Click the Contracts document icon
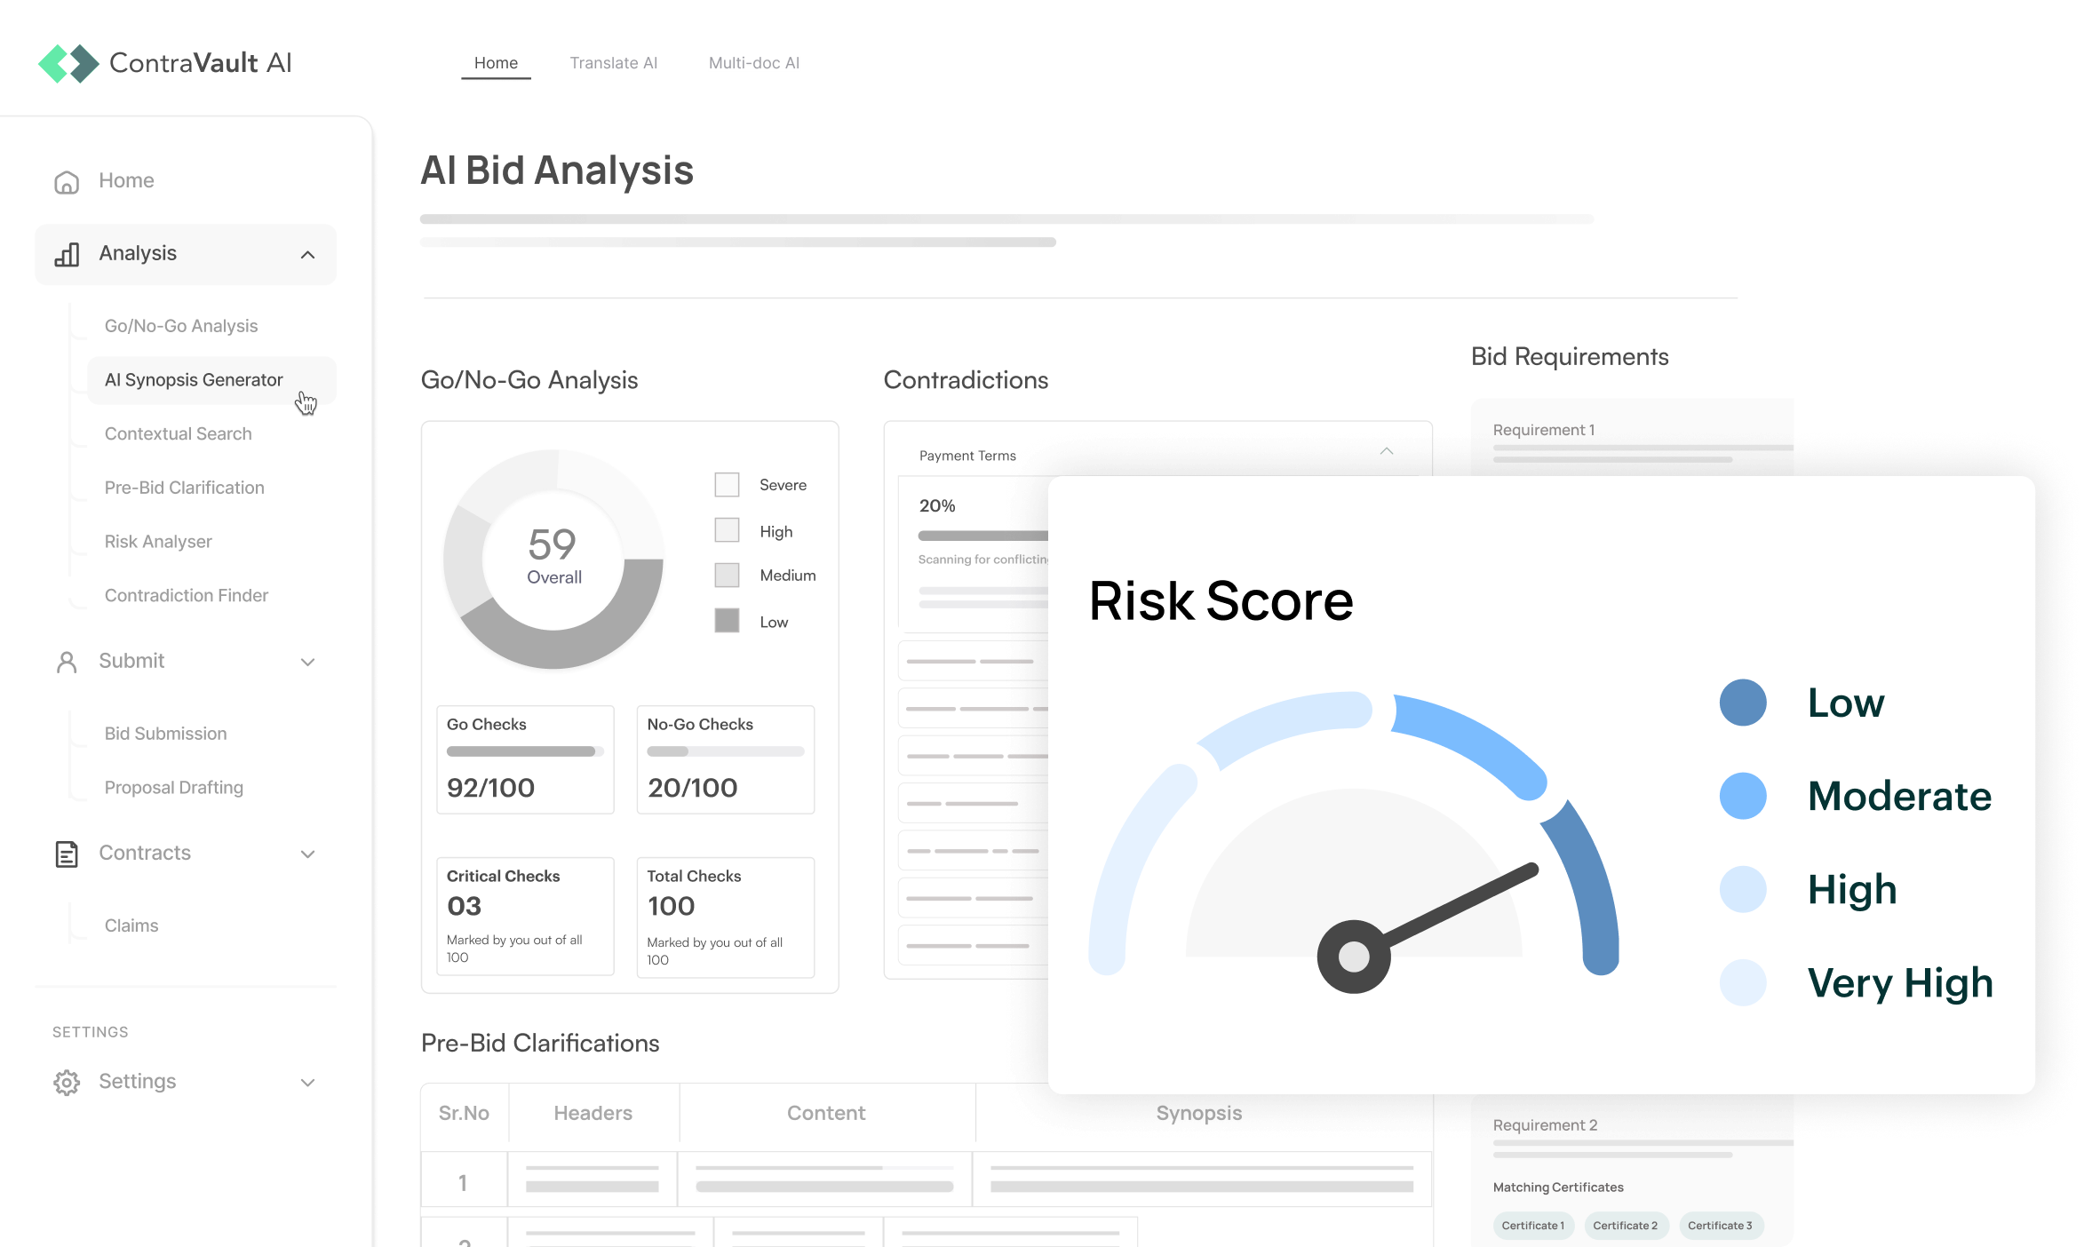2092x1247 pixels. (x=67, y=854)
